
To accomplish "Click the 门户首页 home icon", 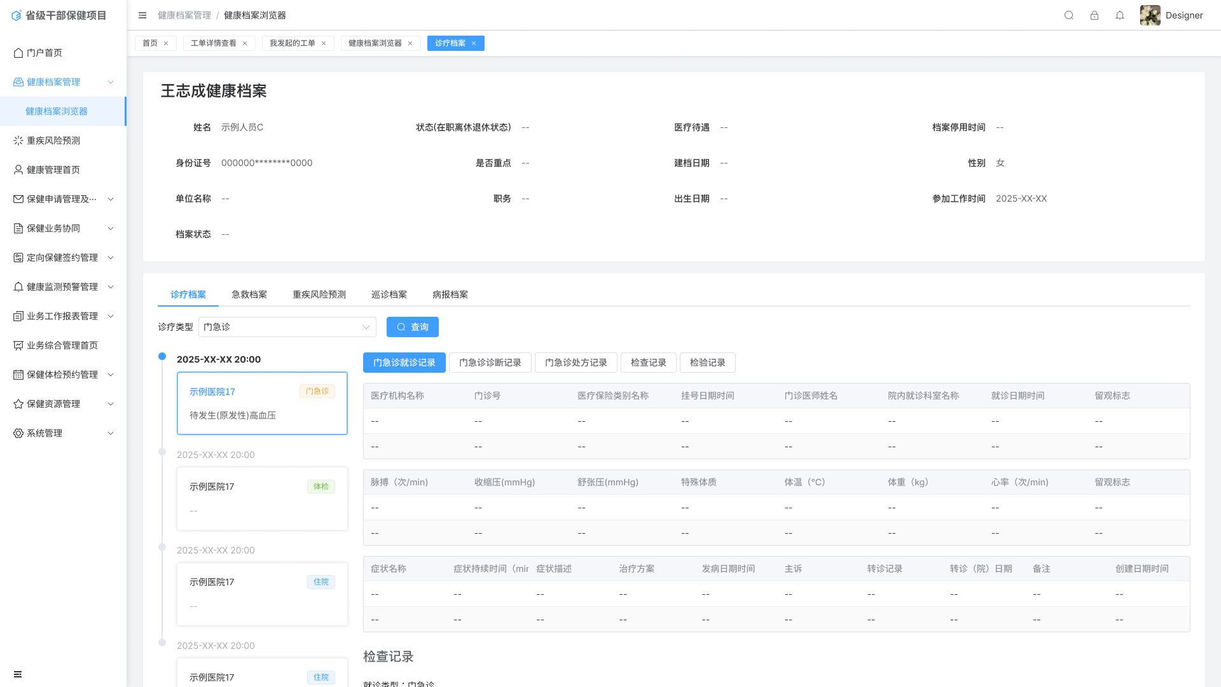I will [x=18, y=53].
